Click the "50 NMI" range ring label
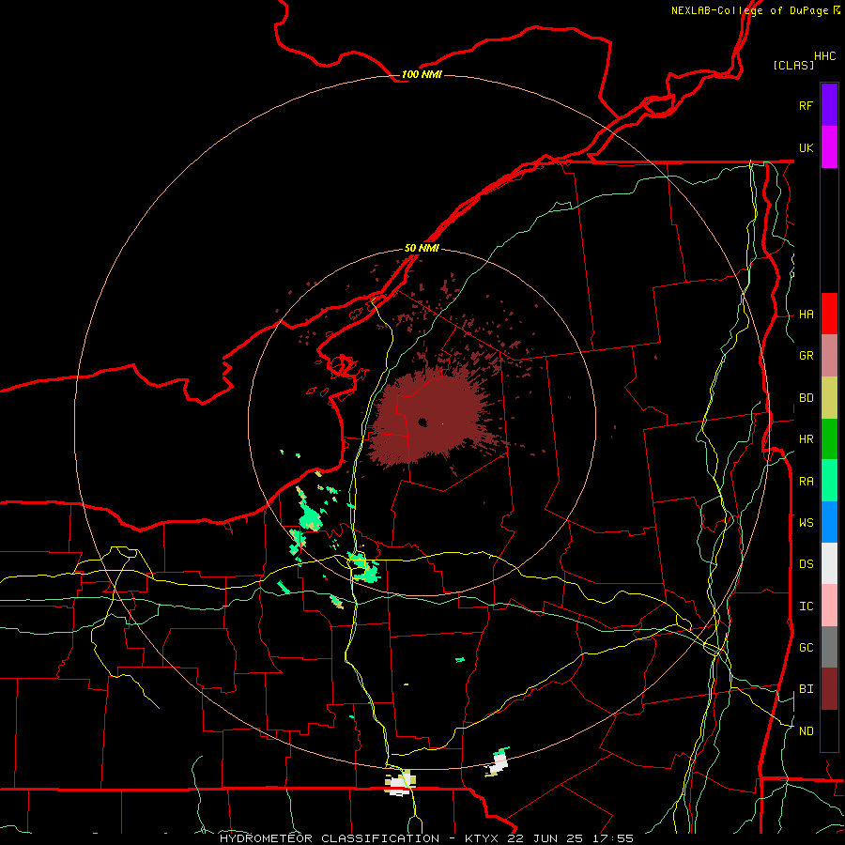 pos(422,248)
